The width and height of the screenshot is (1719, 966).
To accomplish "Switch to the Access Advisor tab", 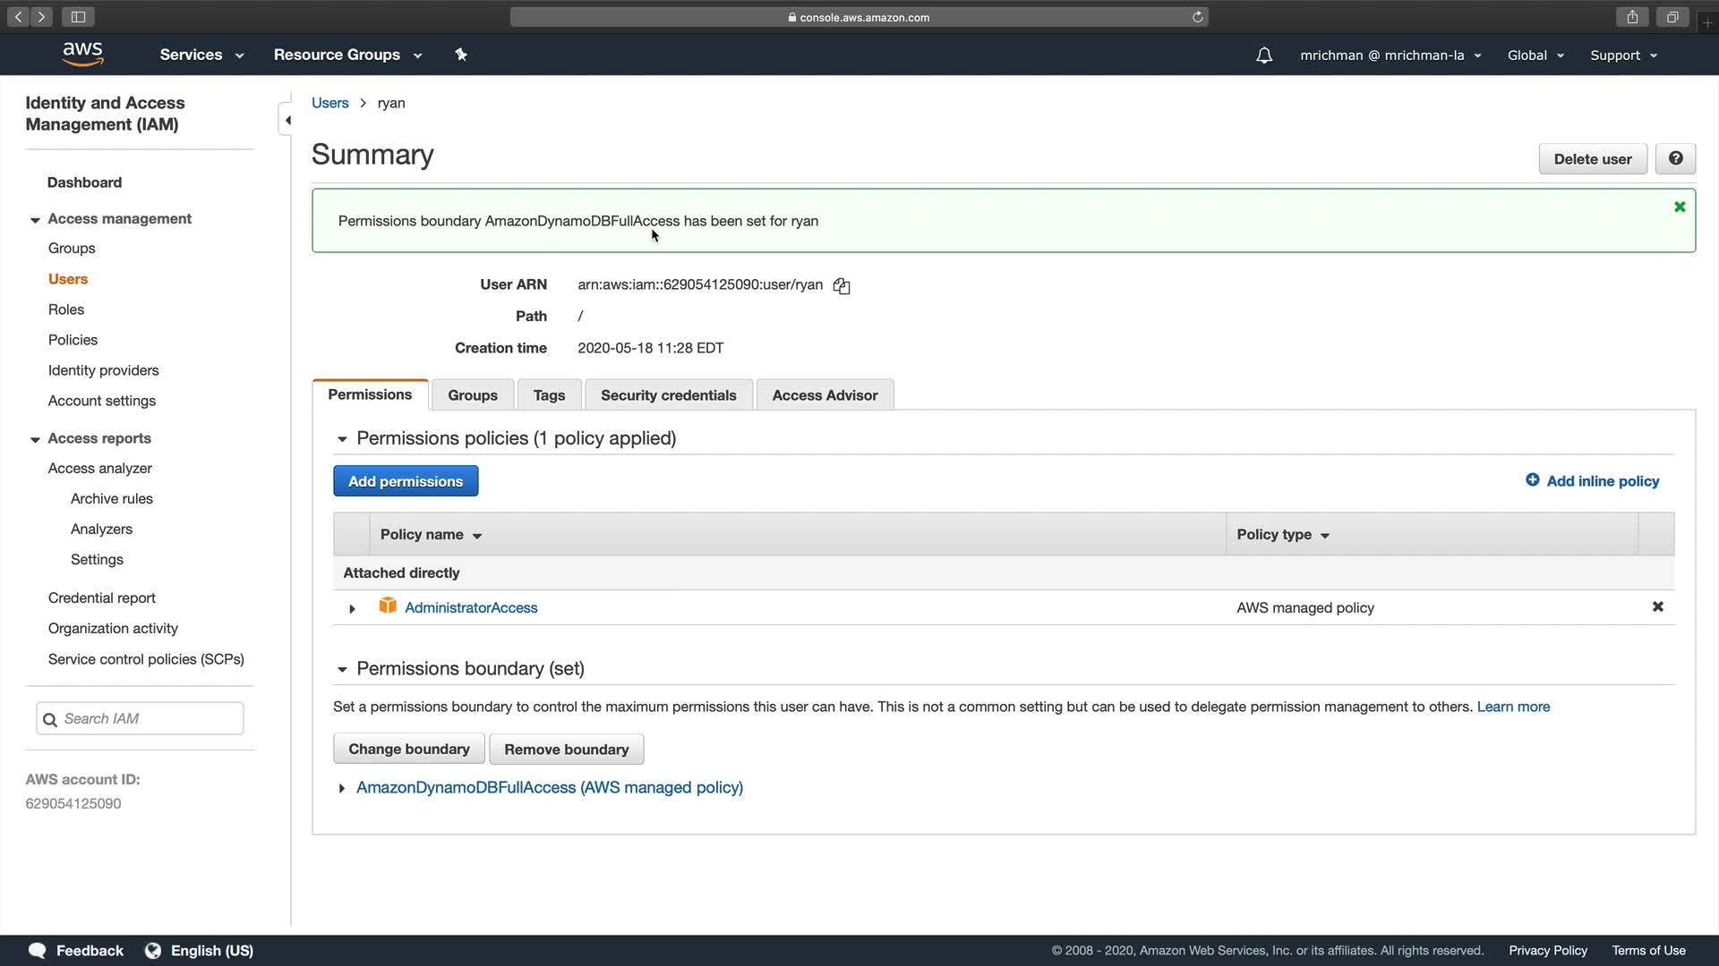I will tap(825, 395).
